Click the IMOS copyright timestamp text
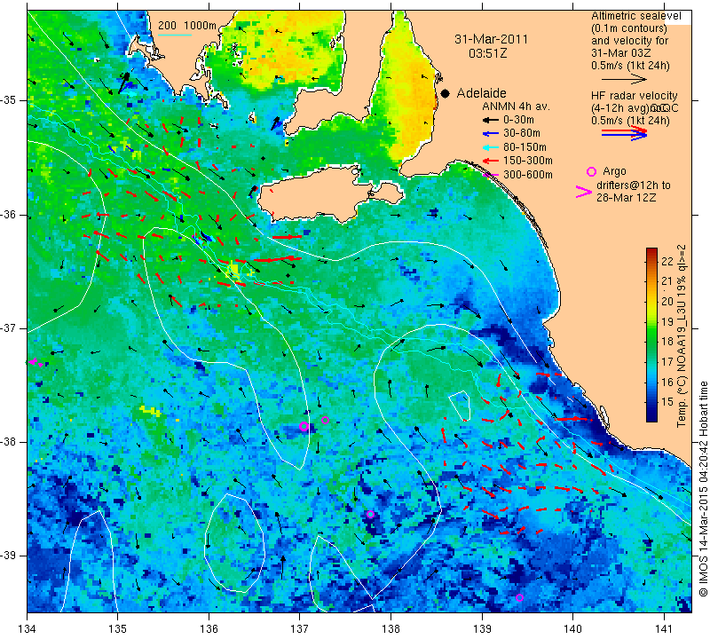This screenshot has width=710, height=639. point(703,488)
